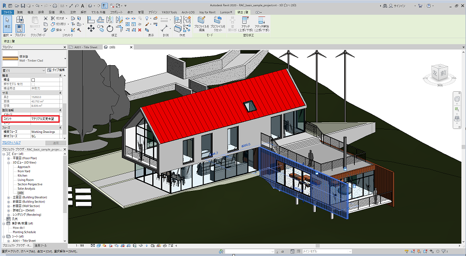The height and width of the screenshot is (256, 466).
Task: Click the Text tool icon in quick access toolbar
Action: coord(82,6)
